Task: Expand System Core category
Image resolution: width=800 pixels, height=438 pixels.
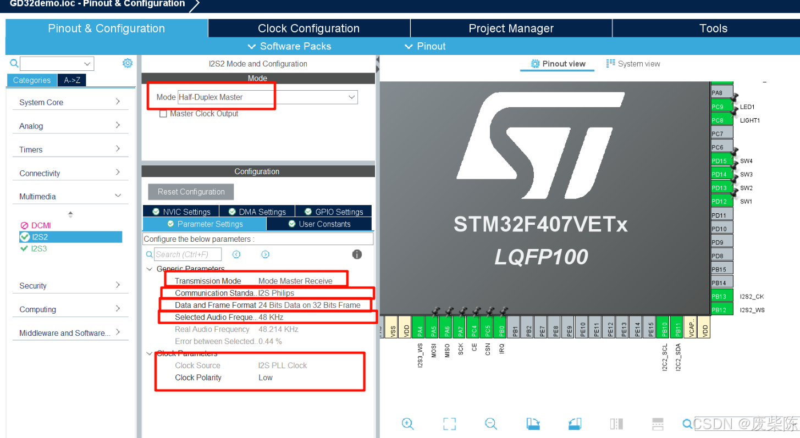Action: (70, 102)
